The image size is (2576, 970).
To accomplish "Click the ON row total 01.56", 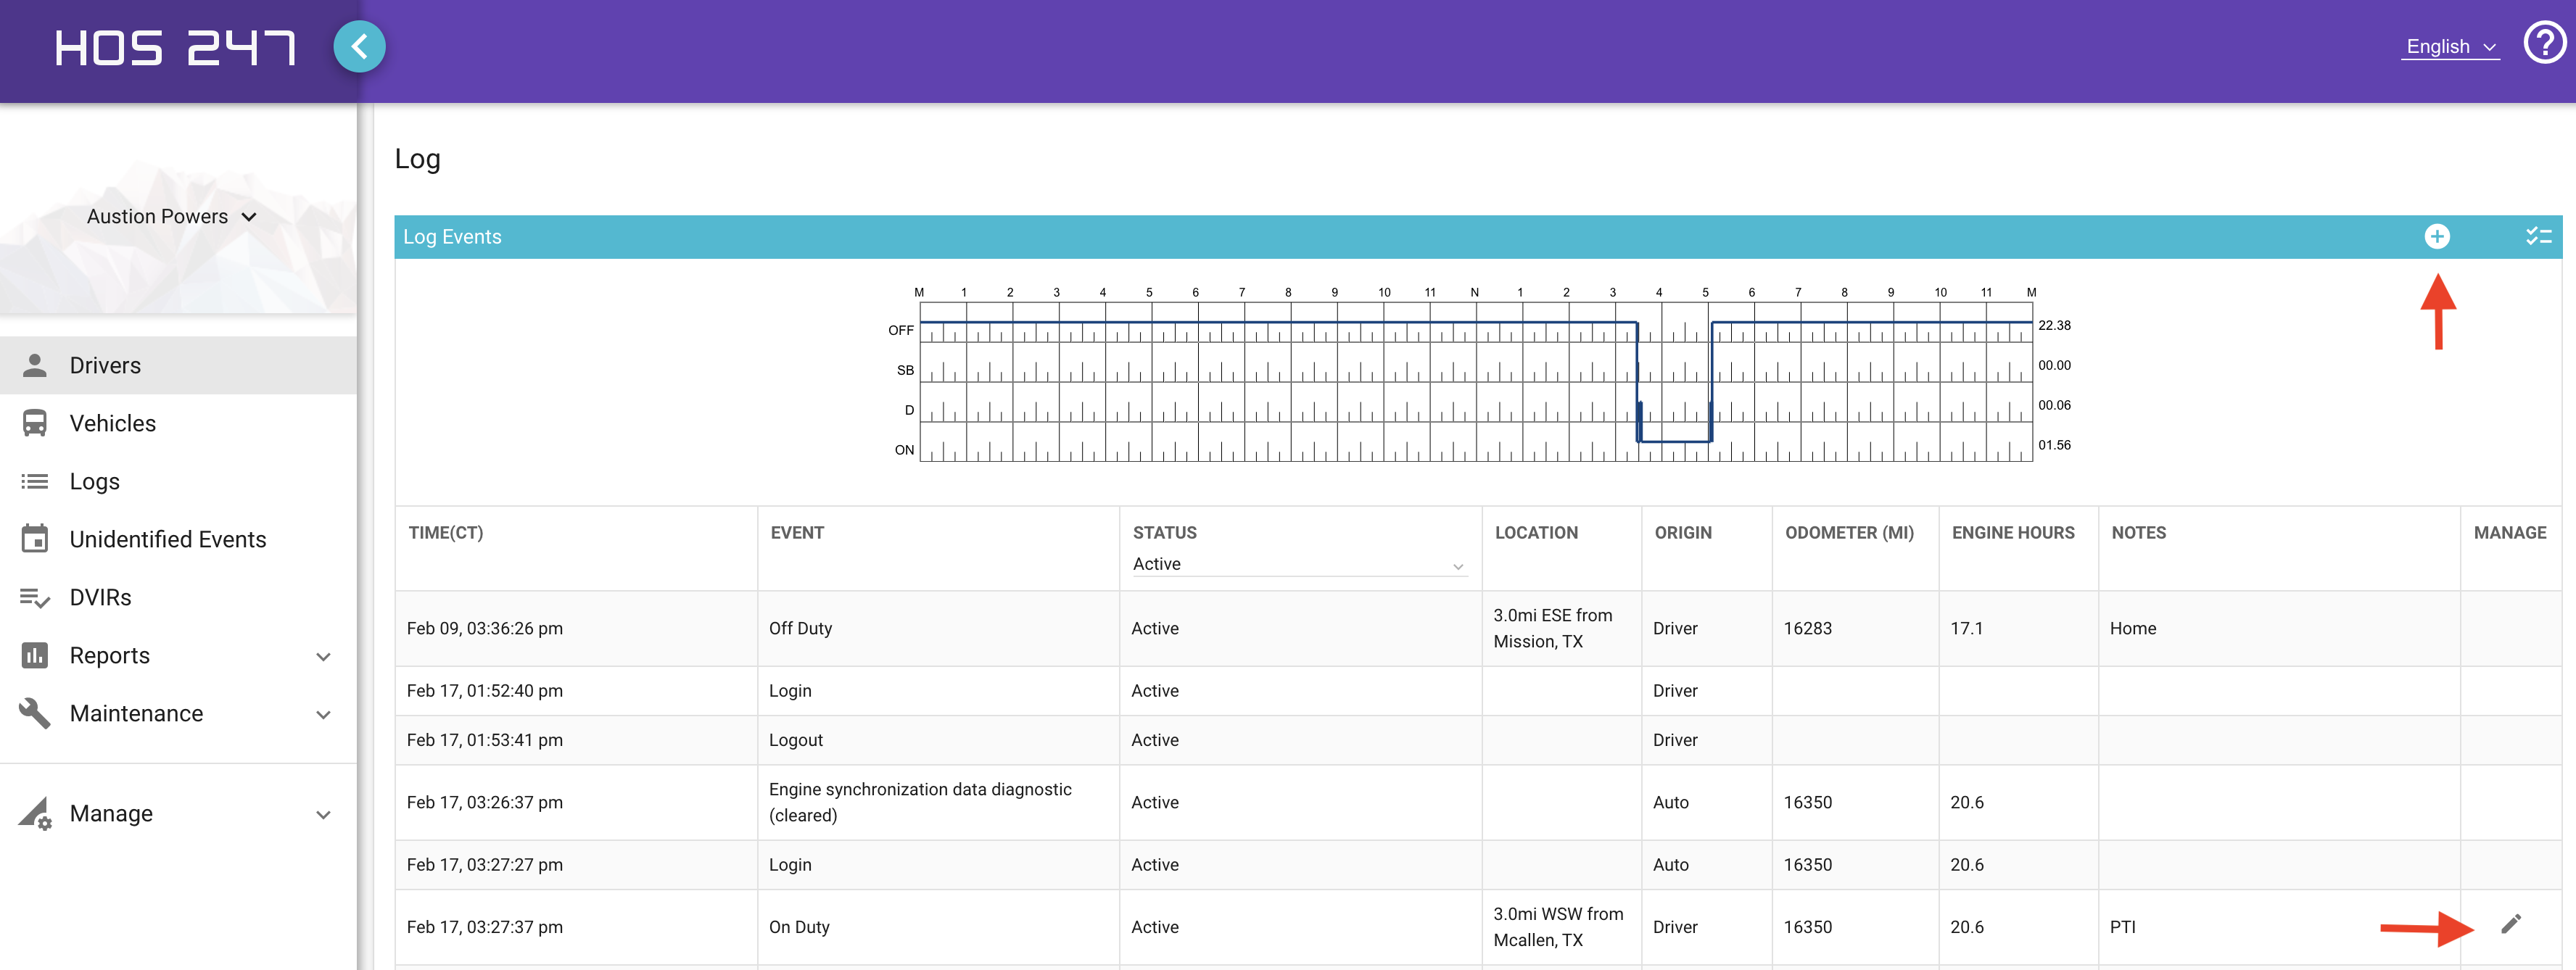I will 2054,445.
